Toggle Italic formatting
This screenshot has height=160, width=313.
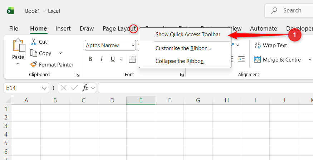[101, 59]
